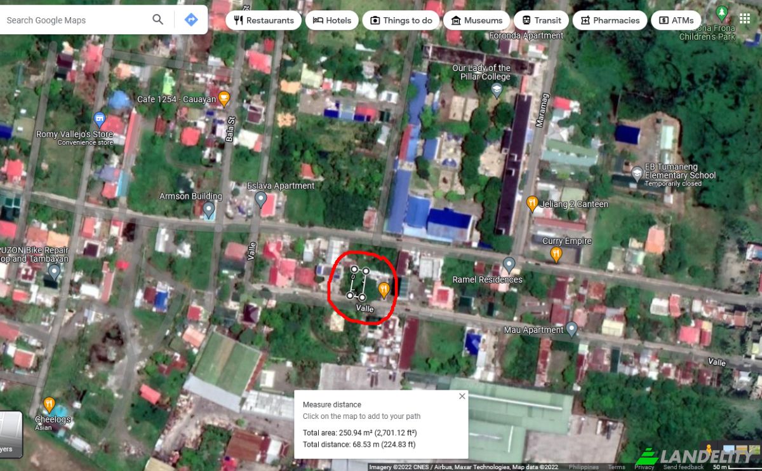Click the Foronda Apartment map label
This screenshot has height=471, width=762.
526,36
